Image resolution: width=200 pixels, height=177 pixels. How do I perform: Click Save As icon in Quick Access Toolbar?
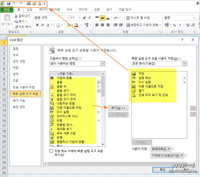(29, 3)
